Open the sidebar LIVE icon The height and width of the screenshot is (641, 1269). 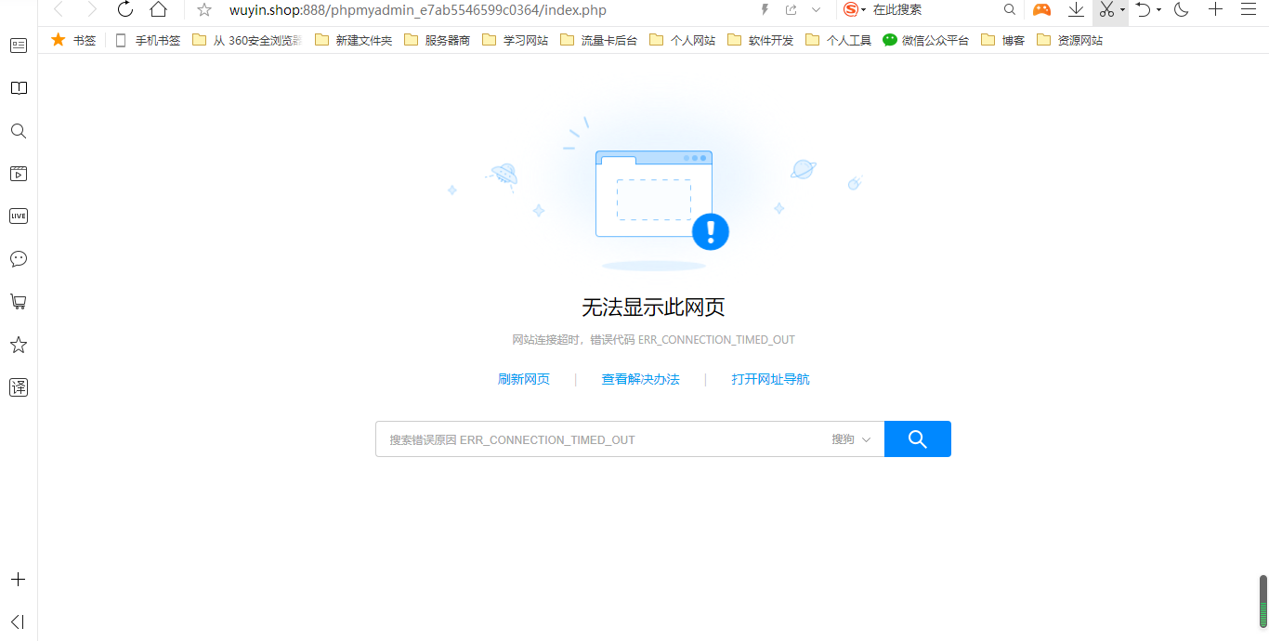click(18, 216)
